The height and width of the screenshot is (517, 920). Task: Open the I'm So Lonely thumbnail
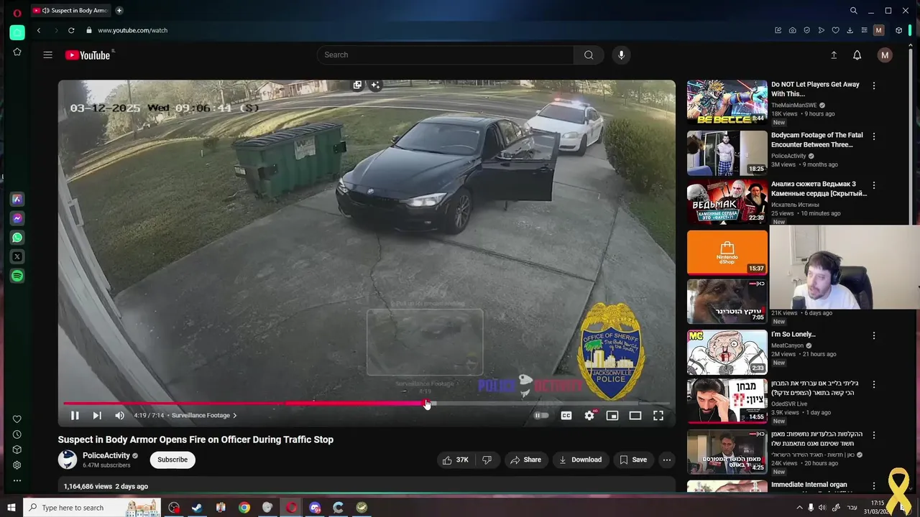[x=727, y=352]
